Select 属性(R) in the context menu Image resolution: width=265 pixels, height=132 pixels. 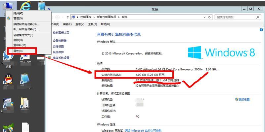coord(18,51)
